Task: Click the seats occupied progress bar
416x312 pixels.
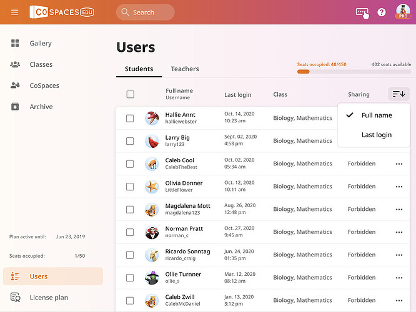Action: click(x=354, y=72)
